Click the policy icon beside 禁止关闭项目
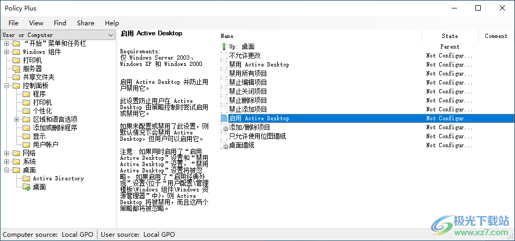 click(224, 91)
